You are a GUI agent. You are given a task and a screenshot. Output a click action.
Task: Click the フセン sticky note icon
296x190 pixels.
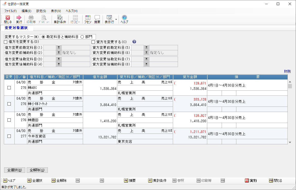pos(88,19)
